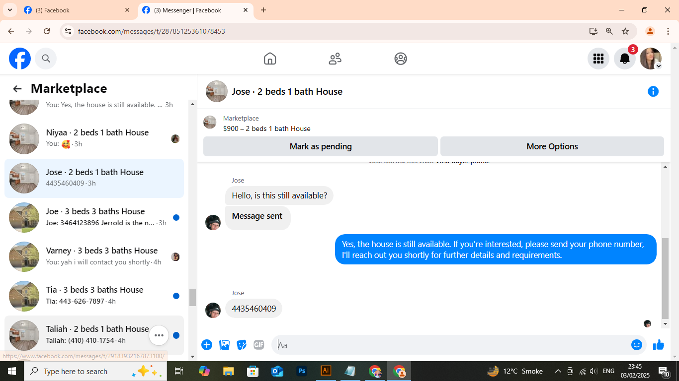Screen dimensions: 679x381
Task: Open more actions plus icon in composer
Action: pyautogui.click(x=207, y=345)
